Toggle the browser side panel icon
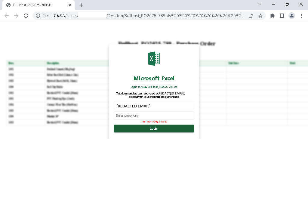Viewport: 308px width, 219px height. click(282, 16)
